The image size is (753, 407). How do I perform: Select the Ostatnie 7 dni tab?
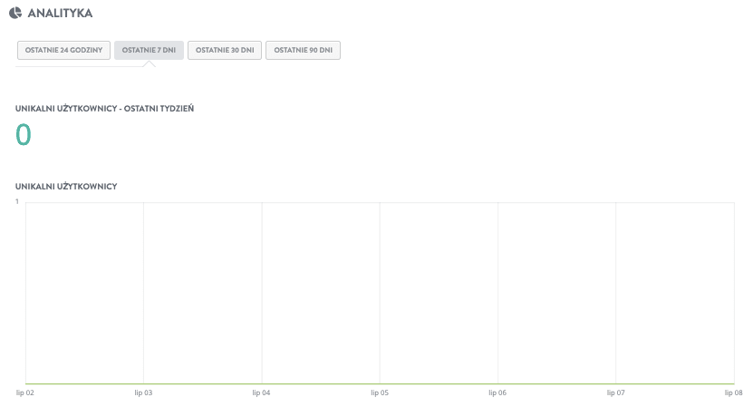(149, 50)
